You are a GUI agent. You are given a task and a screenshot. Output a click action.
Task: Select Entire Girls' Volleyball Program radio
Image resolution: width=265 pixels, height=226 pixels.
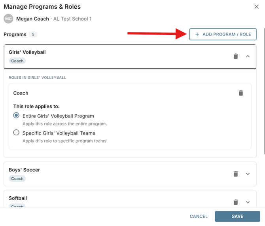[x=16, y=116]
